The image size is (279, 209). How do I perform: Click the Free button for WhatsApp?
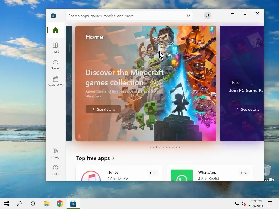click(x=244, y=173)
